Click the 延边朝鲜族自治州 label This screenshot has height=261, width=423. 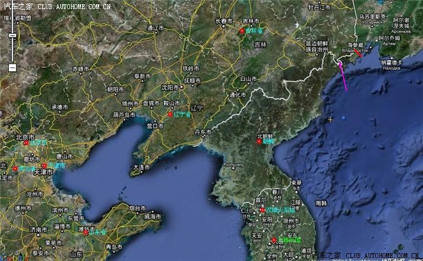pyautogui.click(x=317, y=47)
